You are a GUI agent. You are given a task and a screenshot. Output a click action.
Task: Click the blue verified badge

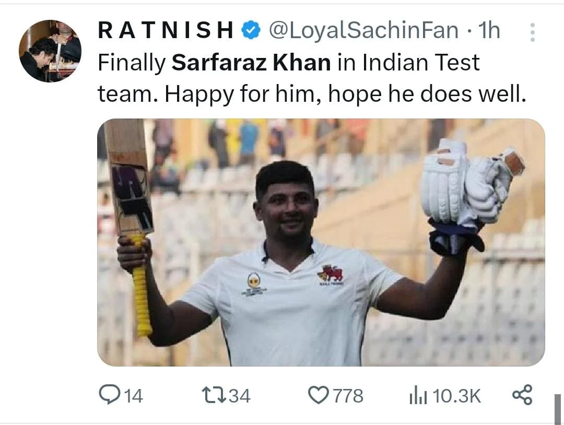pyautogui.click(x=251, y=31)
